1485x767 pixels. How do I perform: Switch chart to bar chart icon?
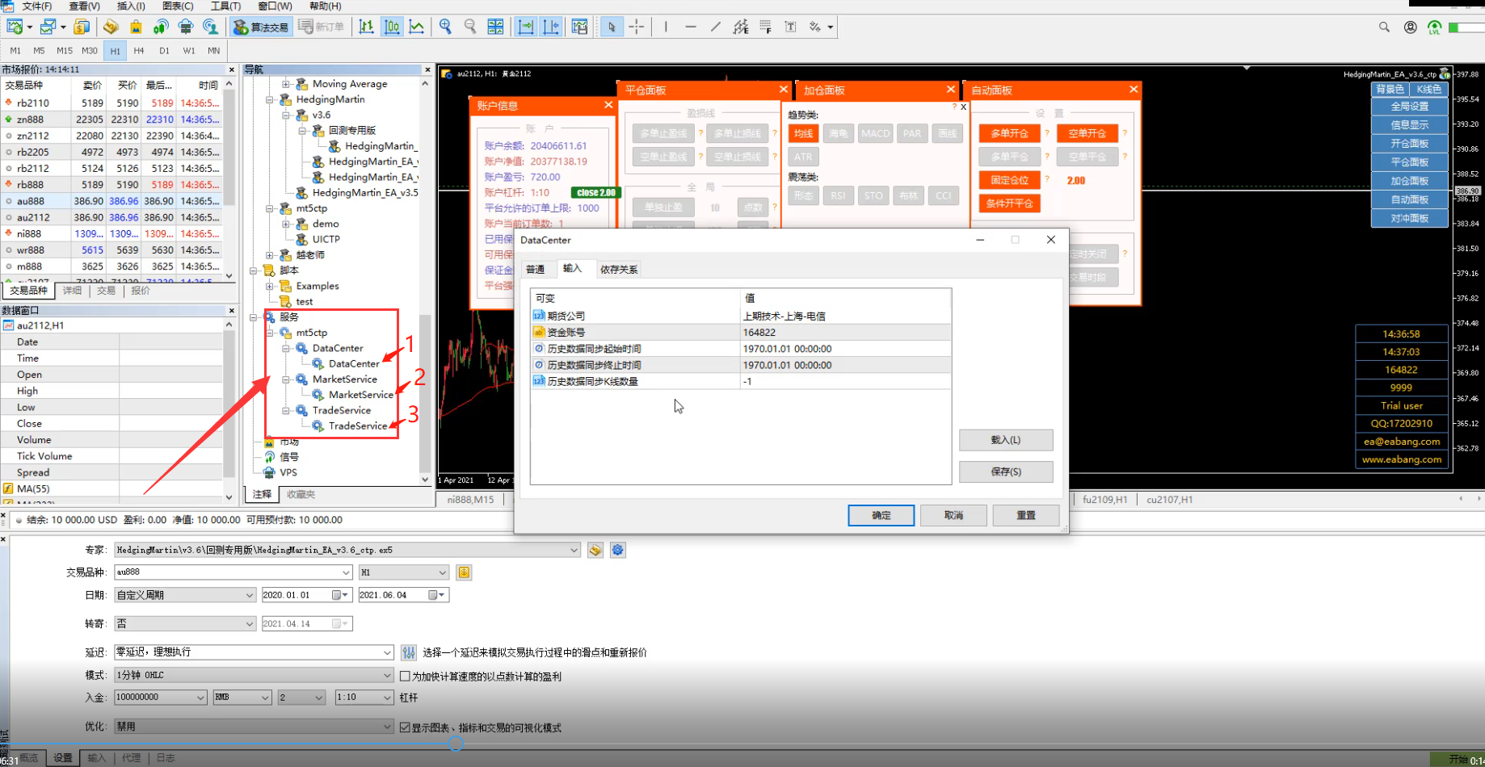click(367, 27)
